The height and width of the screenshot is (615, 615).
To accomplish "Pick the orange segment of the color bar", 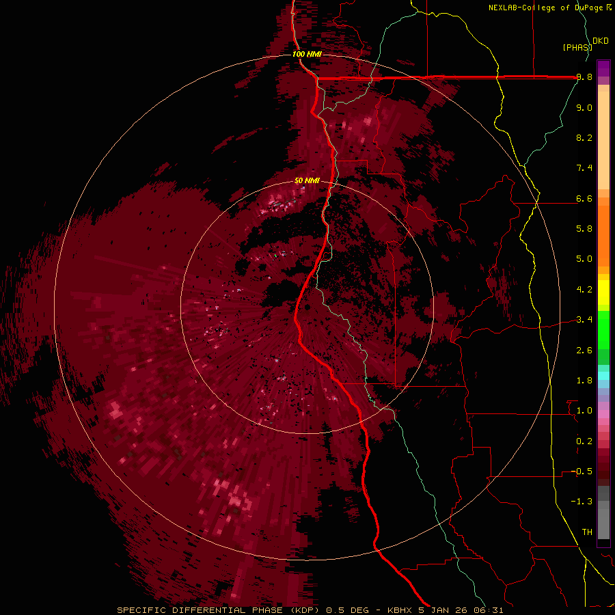I will 603,236.
